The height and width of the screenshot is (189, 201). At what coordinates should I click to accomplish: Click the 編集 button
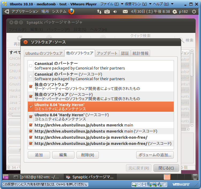click(x=63, y=155)
